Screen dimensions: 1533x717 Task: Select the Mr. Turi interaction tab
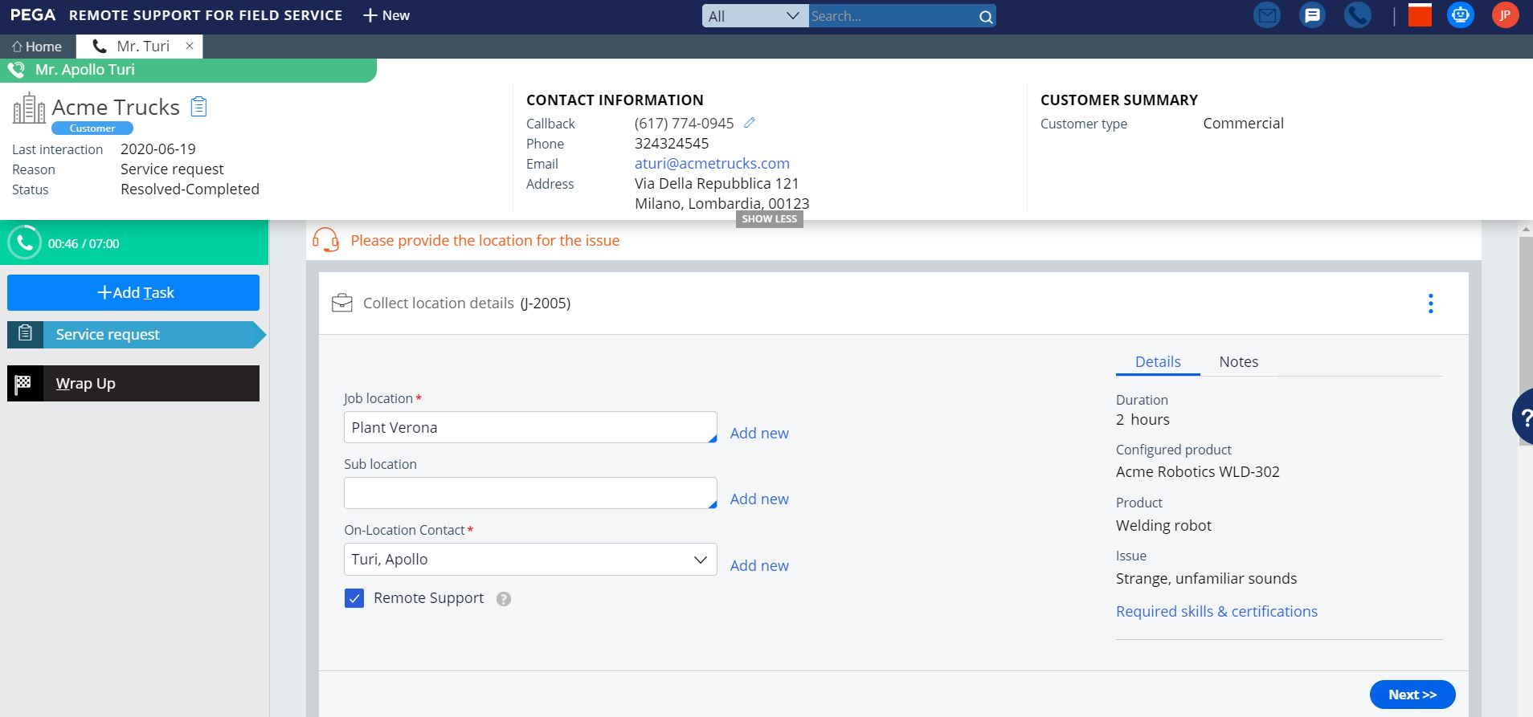click(x=139, y=47)
